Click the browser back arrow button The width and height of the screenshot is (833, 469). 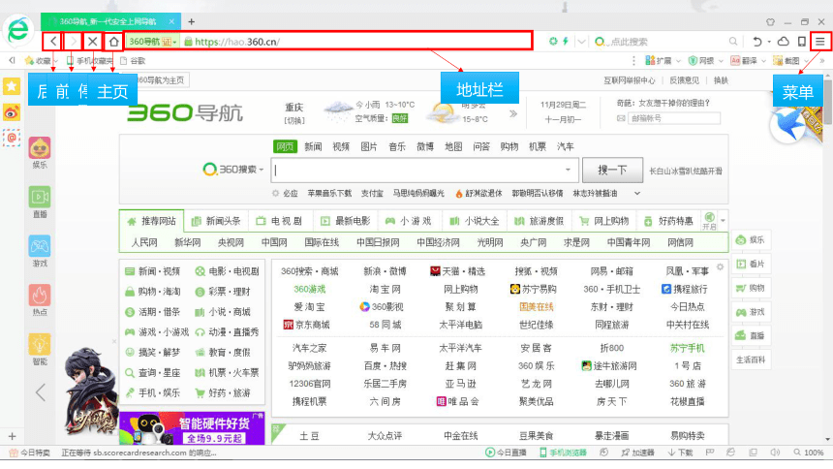(x=52, y=42)
